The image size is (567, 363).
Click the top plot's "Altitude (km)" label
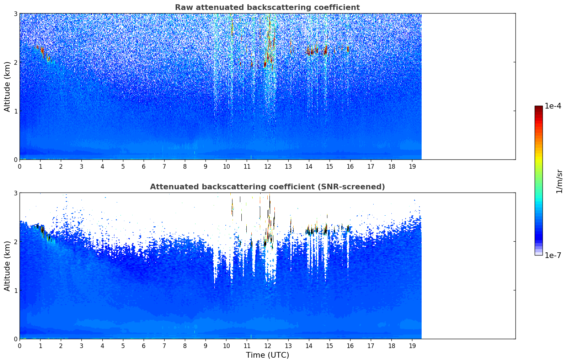[x=7, y=86]
